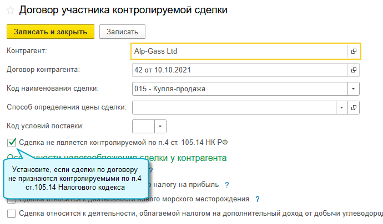The height and width of the screenshot is (224, 383).
Task: Click the Код наименования сделки field
Action: tap(239, 88)
